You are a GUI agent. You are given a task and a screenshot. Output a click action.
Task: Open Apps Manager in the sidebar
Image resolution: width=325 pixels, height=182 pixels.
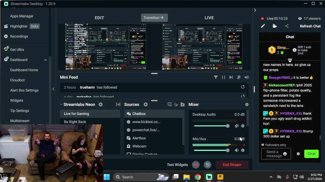pyautogui.click(x=22, y=16)
